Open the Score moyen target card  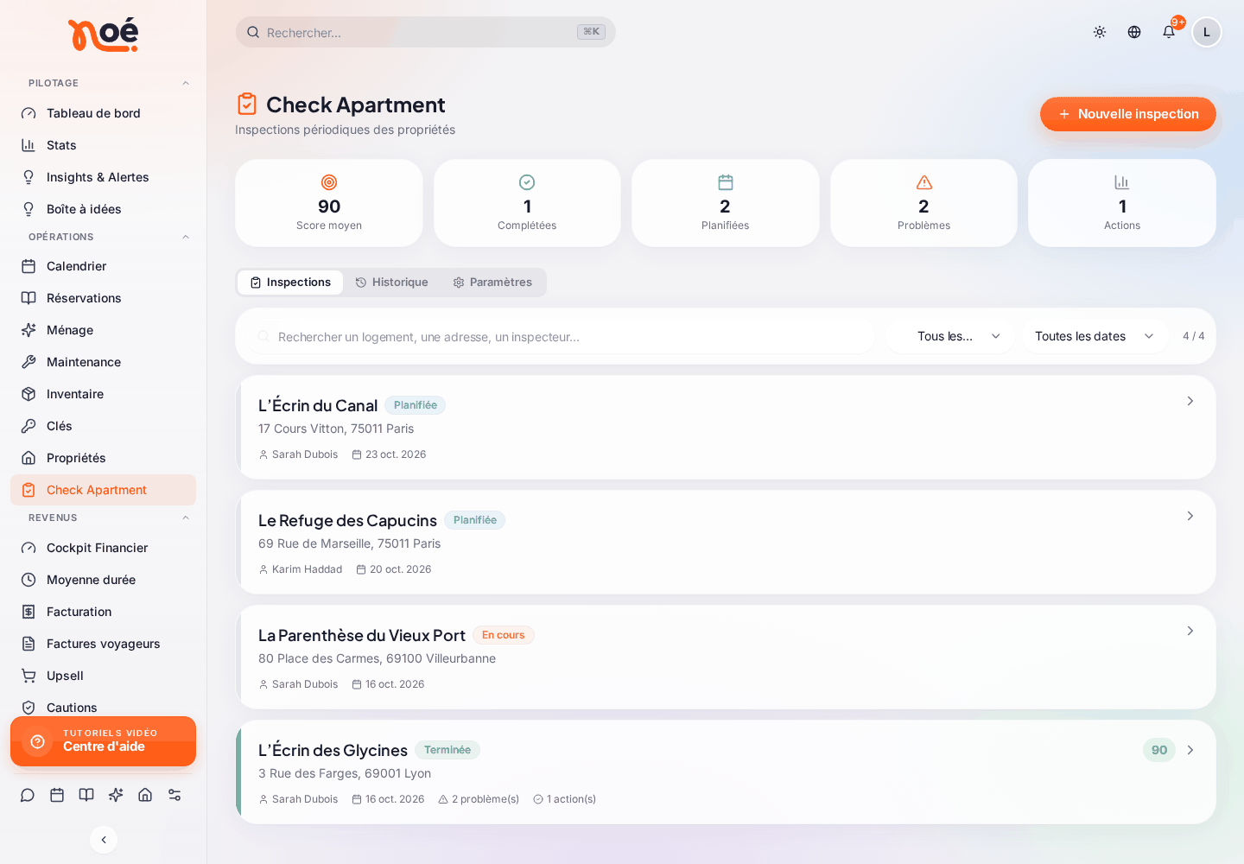coord(329,203)
